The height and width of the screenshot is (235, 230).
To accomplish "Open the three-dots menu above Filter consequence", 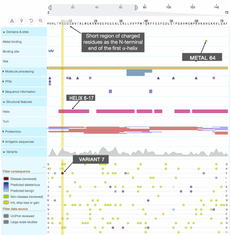I will coord(44,167).
